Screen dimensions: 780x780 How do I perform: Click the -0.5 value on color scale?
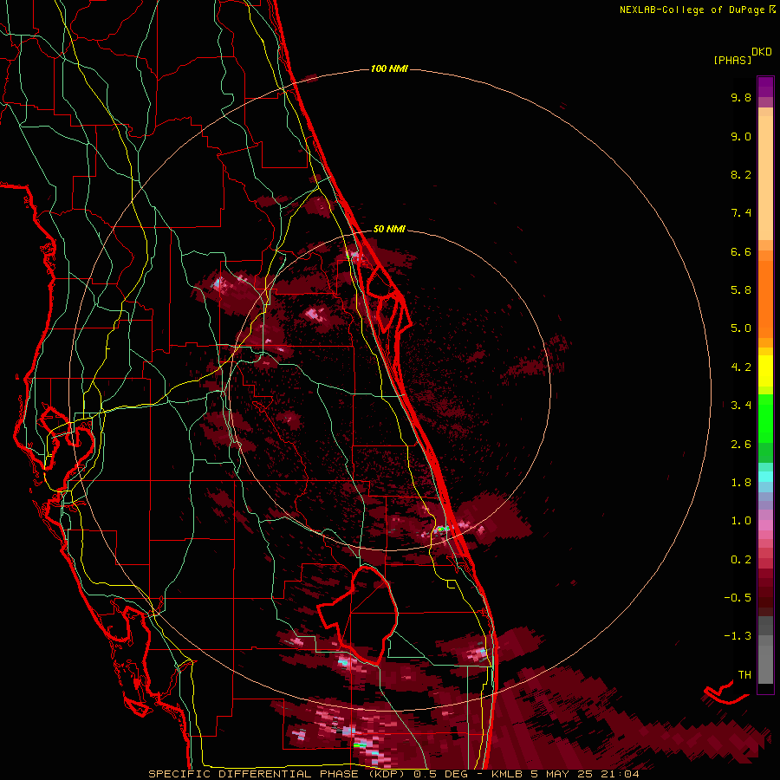tap(738, 598)
